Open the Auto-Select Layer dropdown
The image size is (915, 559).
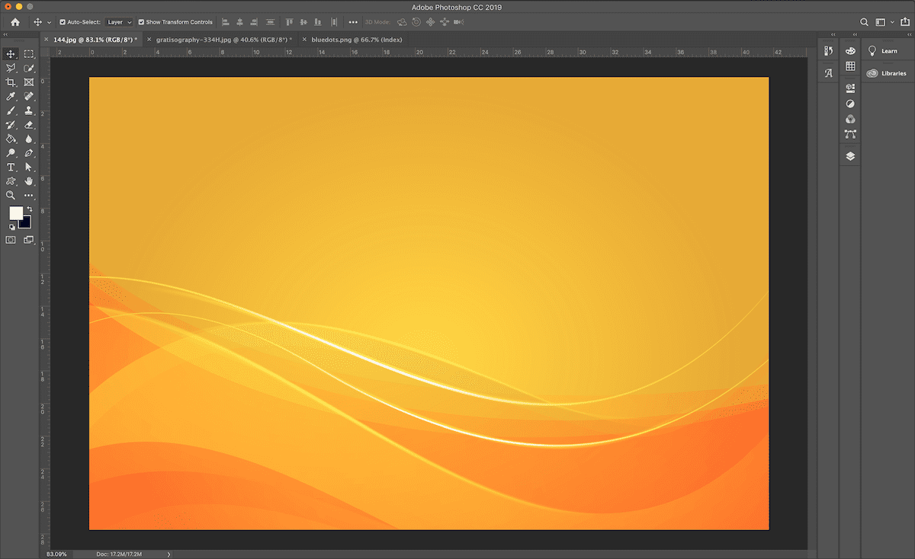click(x=119, y=22)
